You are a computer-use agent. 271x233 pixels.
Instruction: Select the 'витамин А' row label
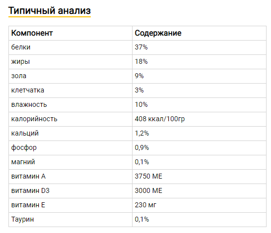click(28, 176)
